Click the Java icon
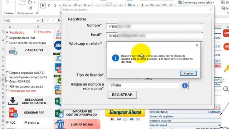Viewport: 229px width, 129px height. coord(58,34)
